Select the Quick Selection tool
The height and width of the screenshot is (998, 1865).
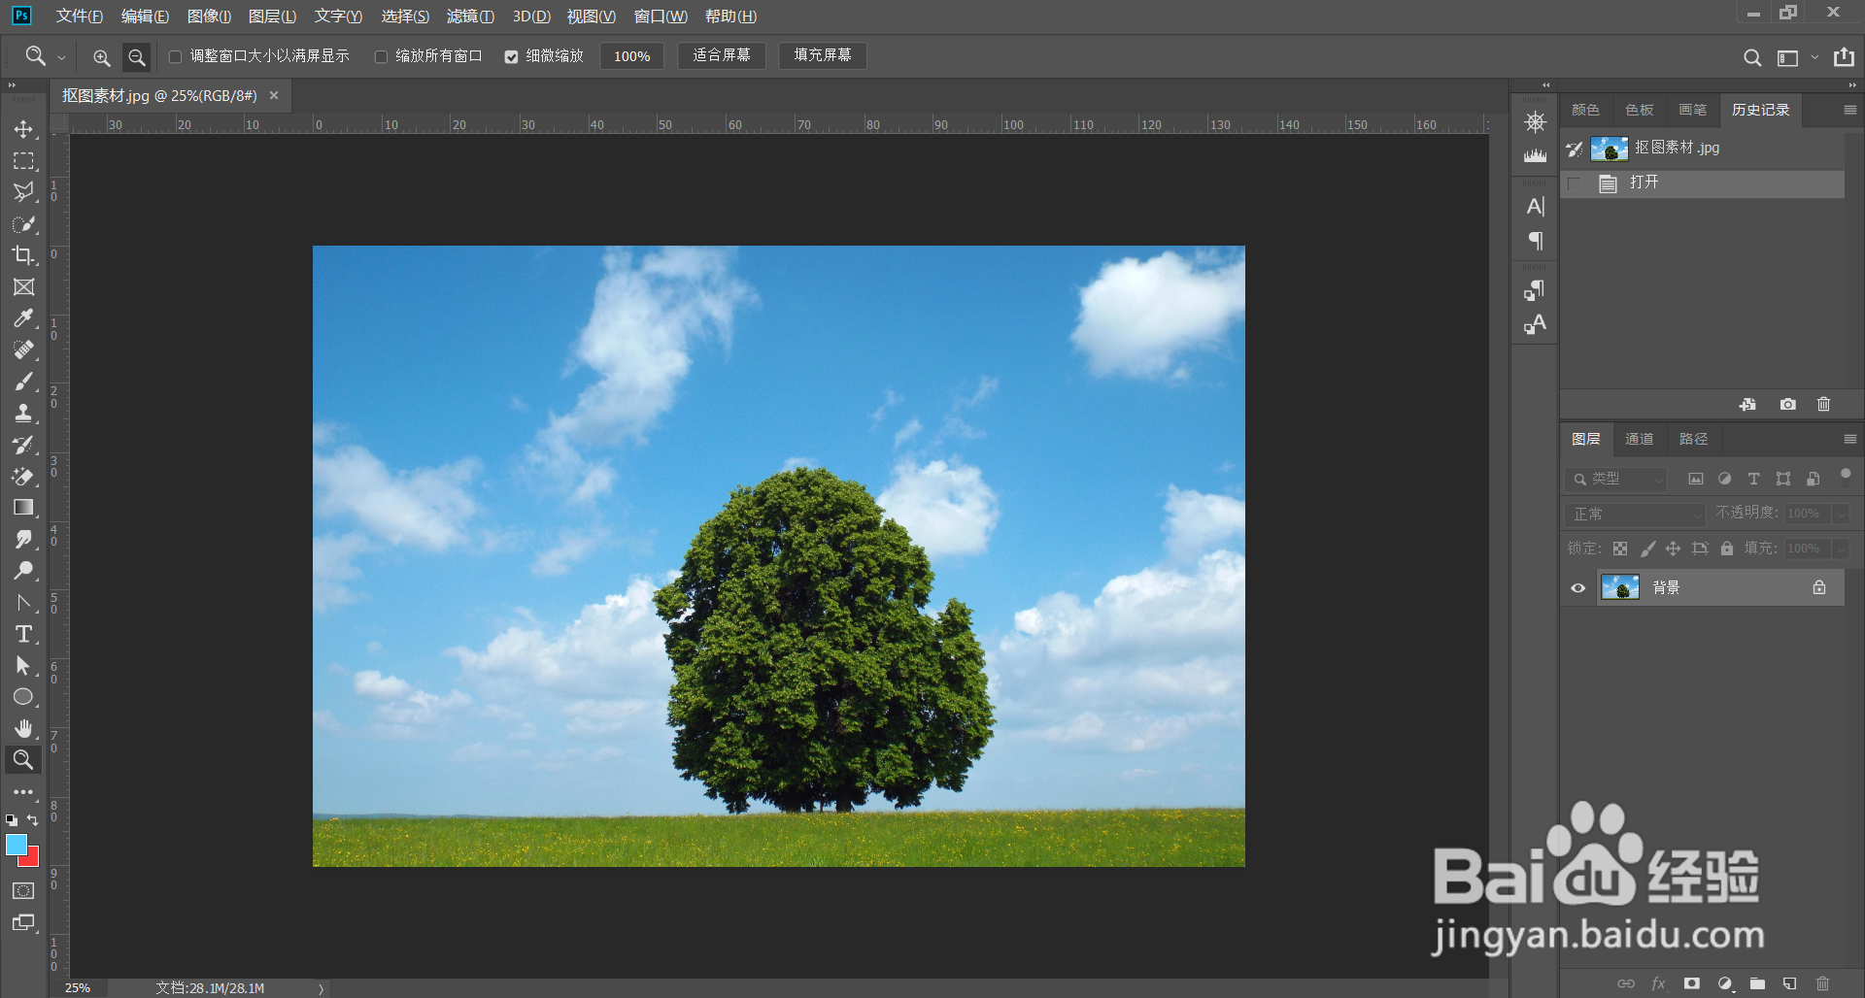pos(23,224)
